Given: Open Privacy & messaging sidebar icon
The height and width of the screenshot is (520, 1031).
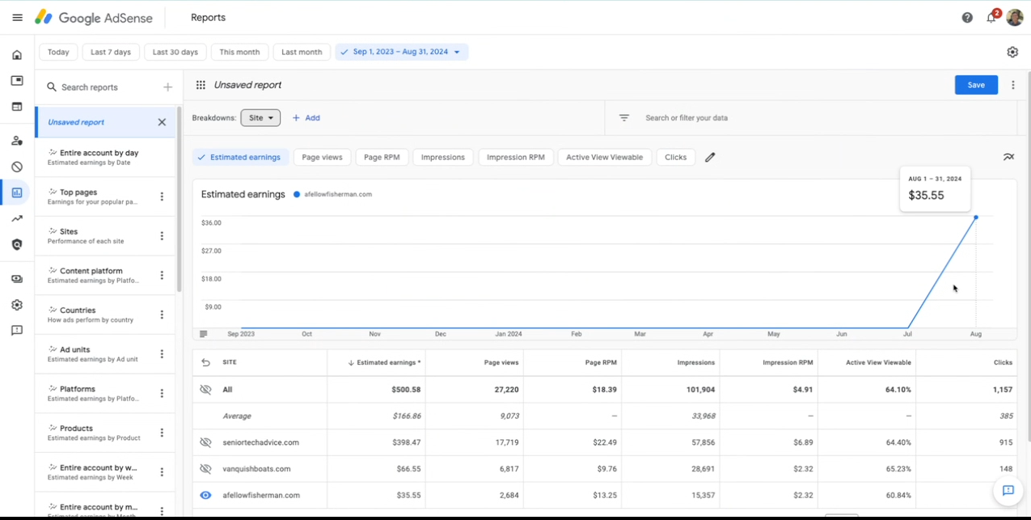Looking at the screenshot, I should point(17,141).
